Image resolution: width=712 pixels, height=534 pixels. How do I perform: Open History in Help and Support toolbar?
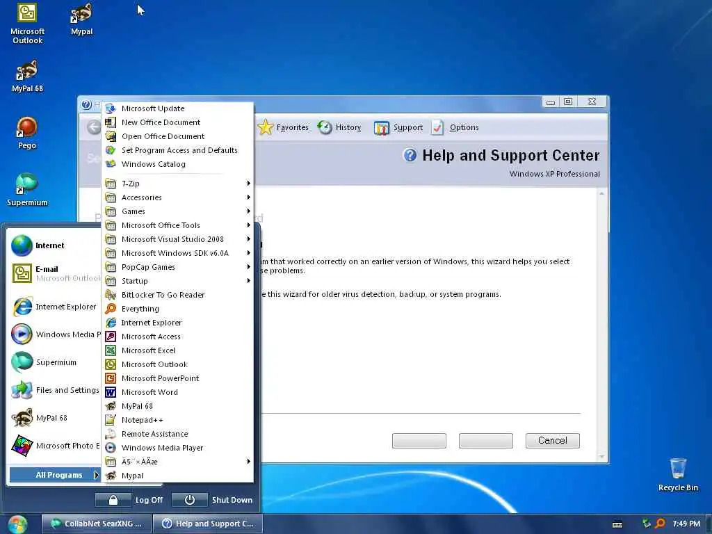point(339,128)
